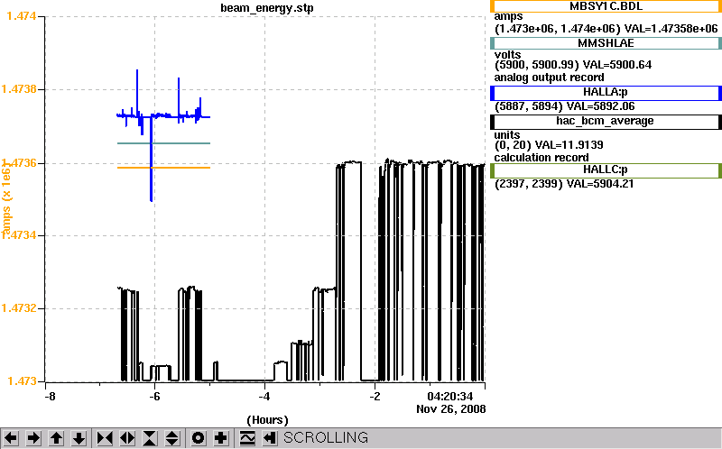This screenshot has height=449, width=722.
Task: Click the -6 hours x-axis tick label
Action: pos(154,396)
